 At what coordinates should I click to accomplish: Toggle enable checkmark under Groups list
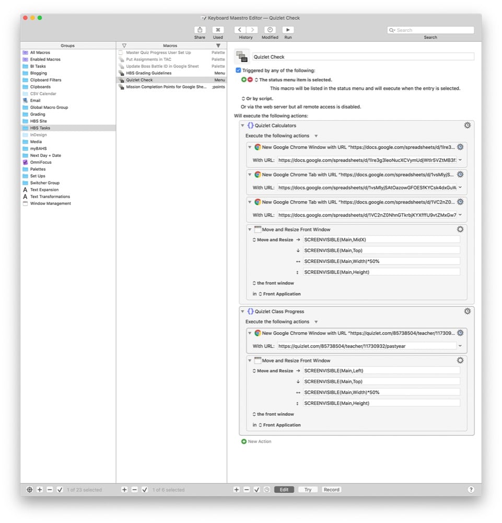pos(60,490)
